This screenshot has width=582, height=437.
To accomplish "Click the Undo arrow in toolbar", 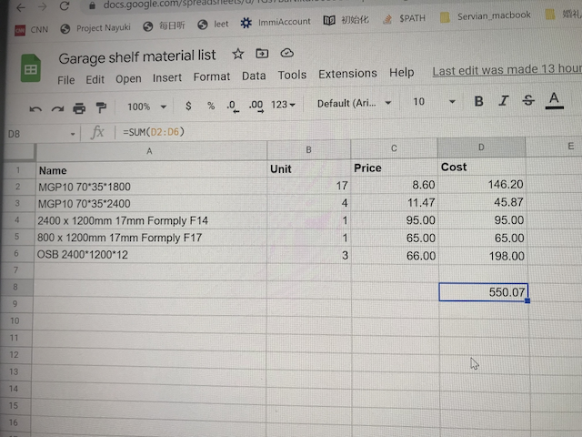I will coord(35,107).
